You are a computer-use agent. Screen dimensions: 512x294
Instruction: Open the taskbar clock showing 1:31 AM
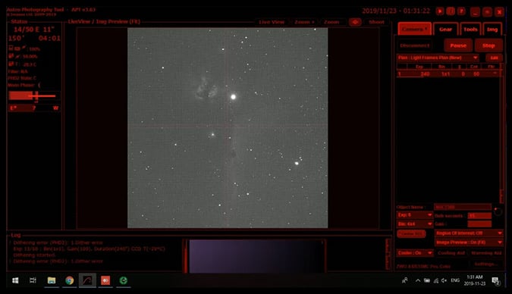point(474,280)
